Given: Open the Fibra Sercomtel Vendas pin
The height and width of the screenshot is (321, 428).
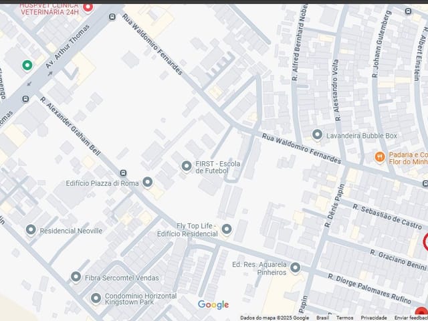Looking at the screenshot, I should pos(76,277).
